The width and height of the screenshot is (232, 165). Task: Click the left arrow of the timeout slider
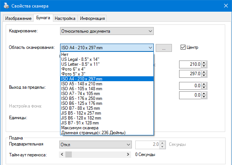(x=62, y=154)
